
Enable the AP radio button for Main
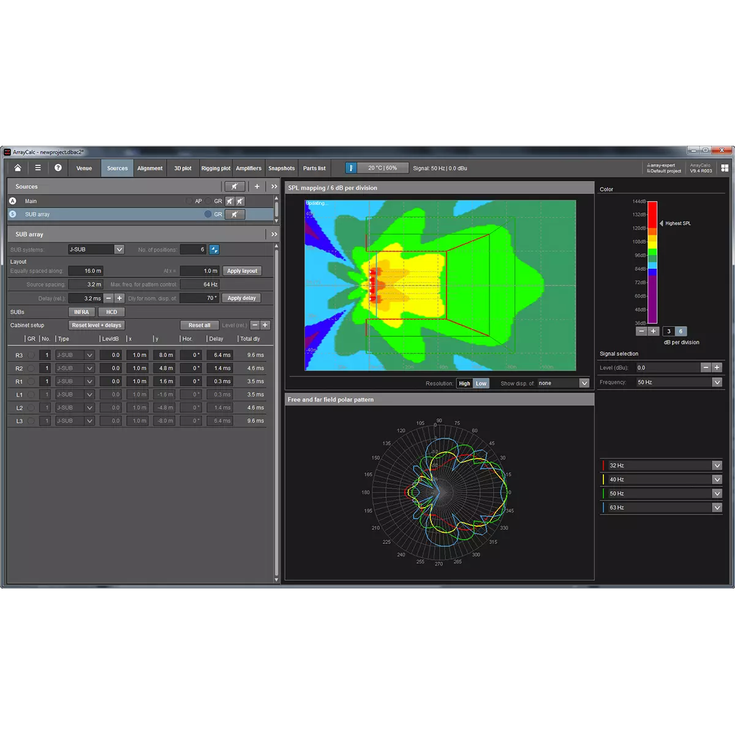(189, 201)
